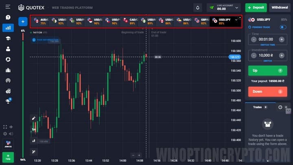Select the pencil drawing tool on the chart
This screenshot has width=293, height=165.
tap(34, 118)
